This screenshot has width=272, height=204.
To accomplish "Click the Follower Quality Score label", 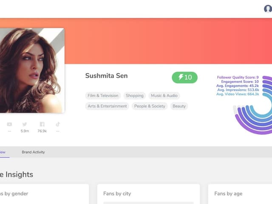I will click(x=238, y=77).
